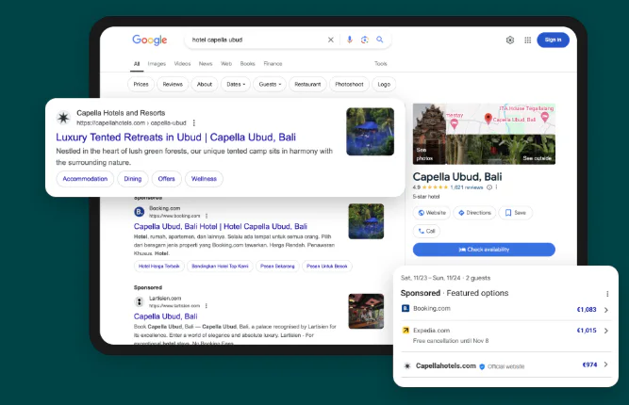Viewport: 629px width, 405px height.
Task: Expand the Expedia.com €1,015 price option
Action: click(505, 335)
